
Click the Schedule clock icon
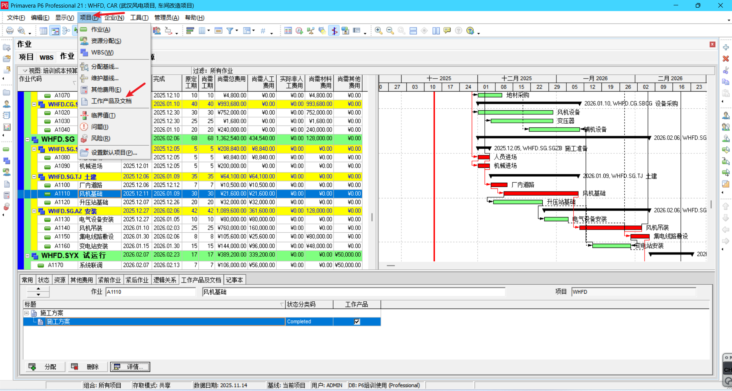tap(299, 31)
